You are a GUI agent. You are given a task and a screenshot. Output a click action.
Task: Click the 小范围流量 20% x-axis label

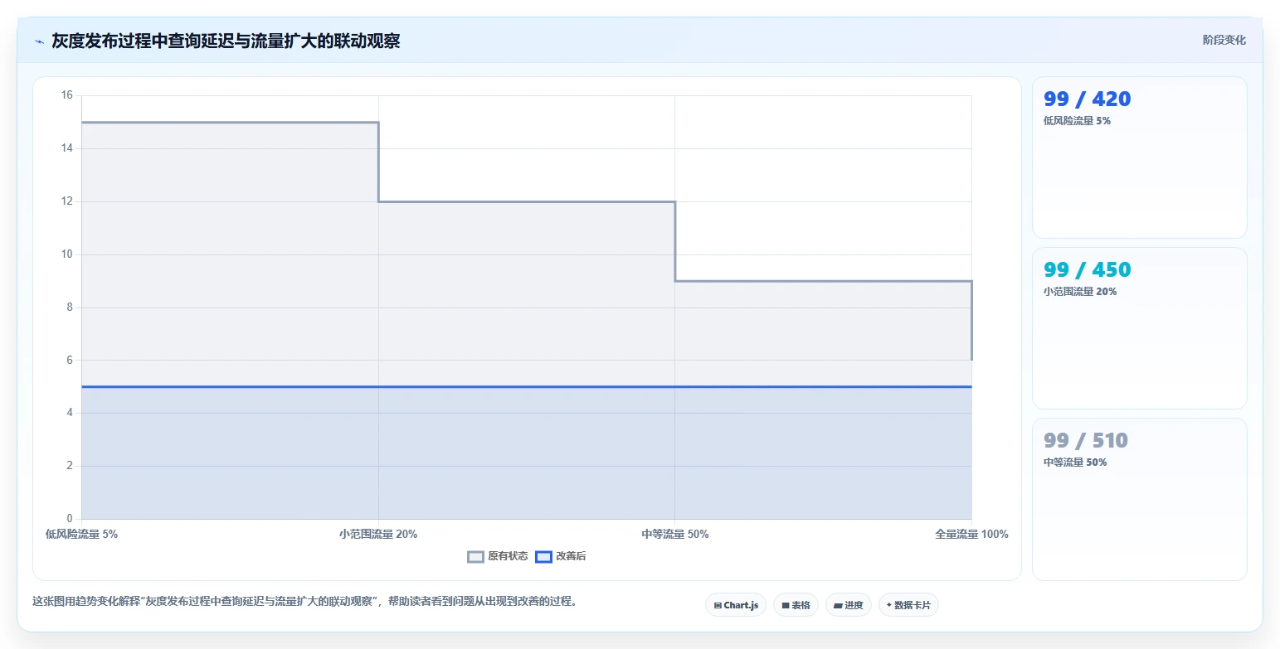click(378, 535)
